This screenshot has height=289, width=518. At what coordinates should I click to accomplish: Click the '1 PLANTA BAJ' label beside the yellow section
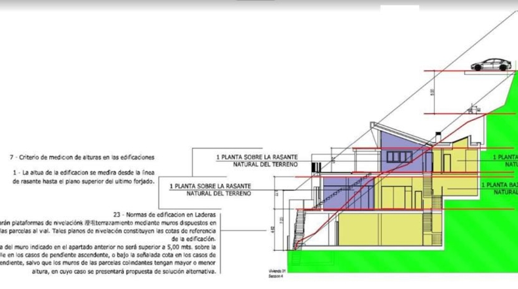[x=499, y=185]
